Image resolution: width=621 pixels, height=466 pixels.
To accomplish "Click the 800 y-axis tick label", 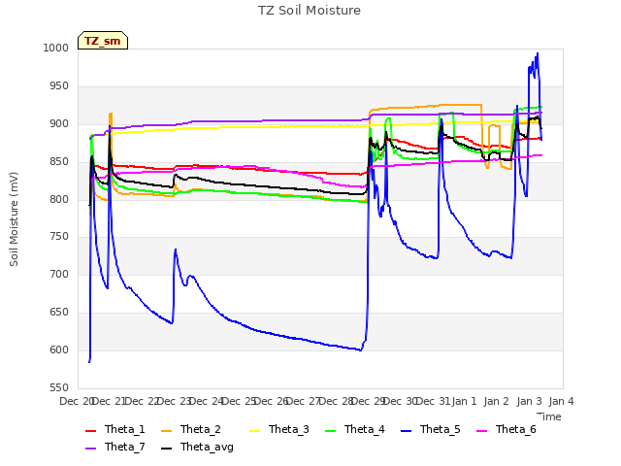I will coord(59,199).
